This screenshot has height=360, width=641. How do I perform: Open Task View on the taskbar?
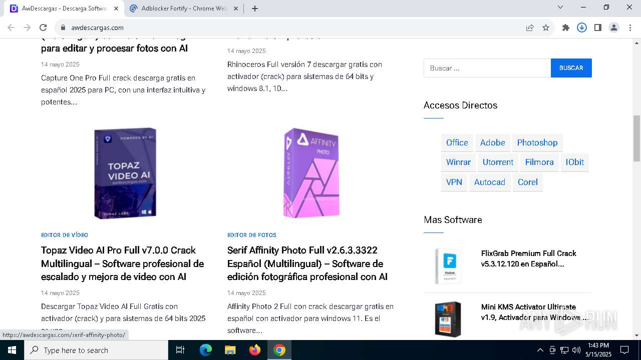tap(180, 350)
